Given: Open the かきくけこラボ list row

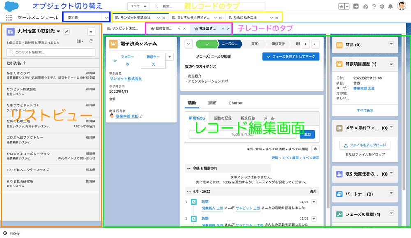Looking at the screenshot, I should tap(51, 76).
